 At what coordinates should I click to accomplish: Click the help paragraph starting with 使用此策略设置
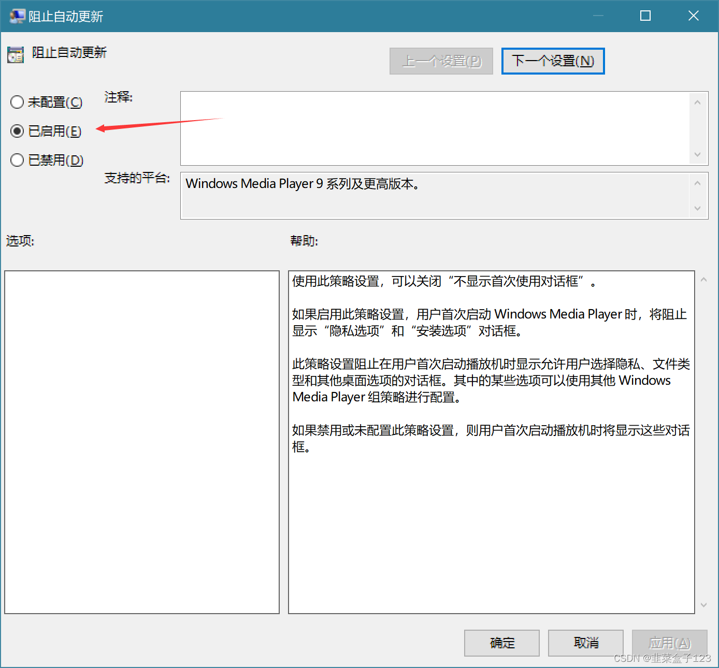444,281
